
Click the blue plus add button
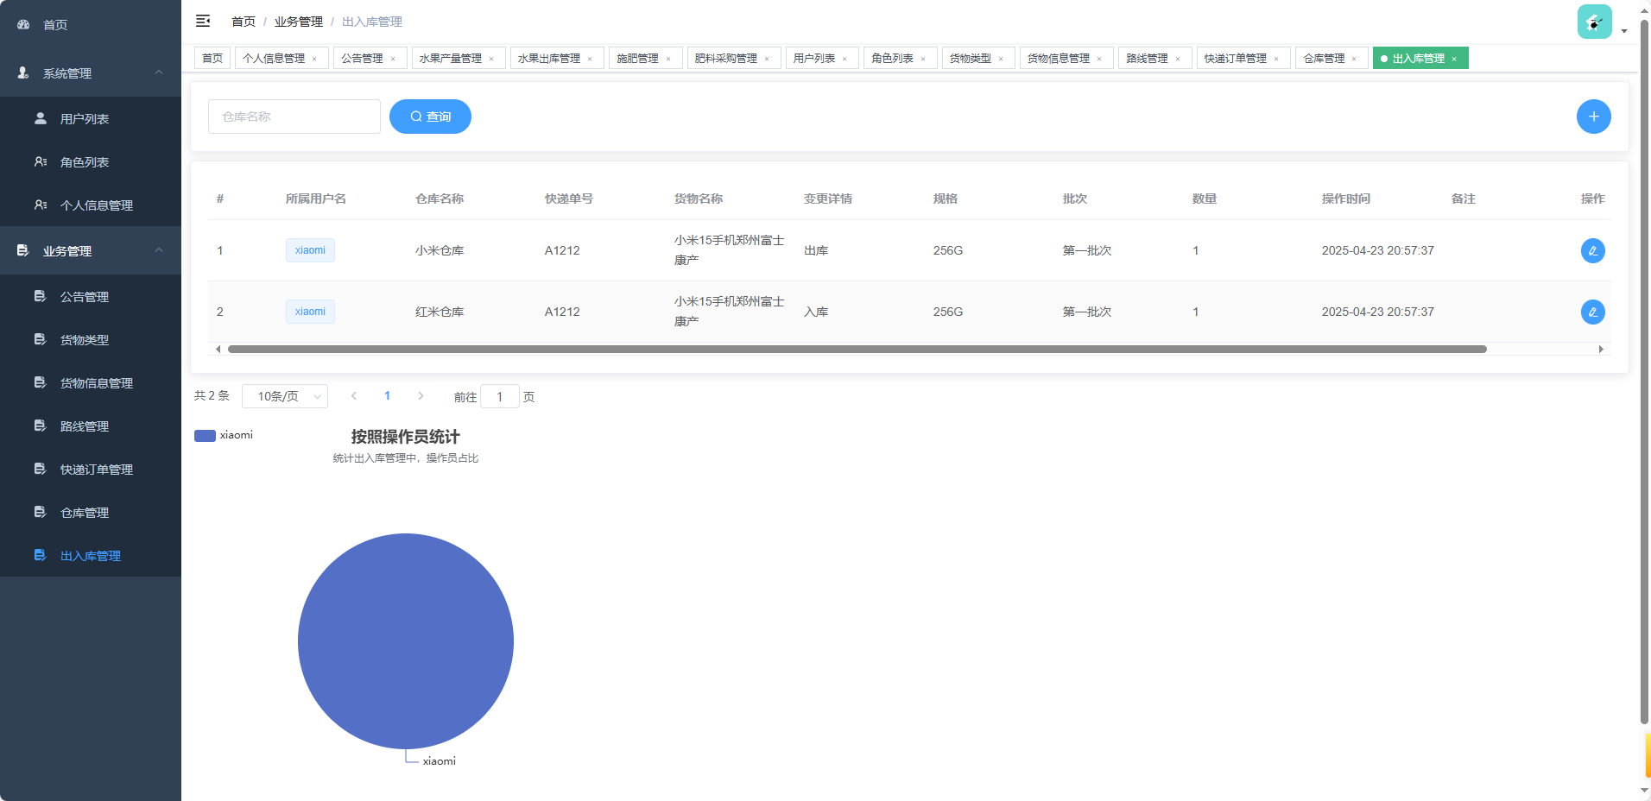pyautogui.click(x=1593, y=117)
